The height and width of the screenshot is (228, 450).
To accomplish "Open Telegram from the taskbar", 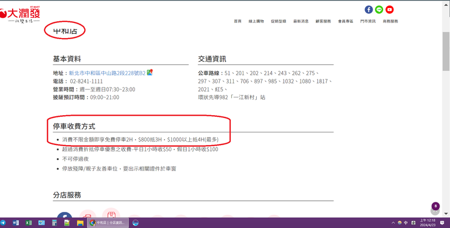I will [x=3, y=223].
